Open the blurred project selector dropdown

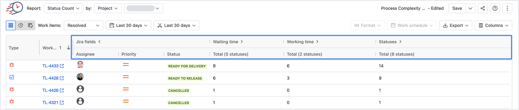click(143, 8)
